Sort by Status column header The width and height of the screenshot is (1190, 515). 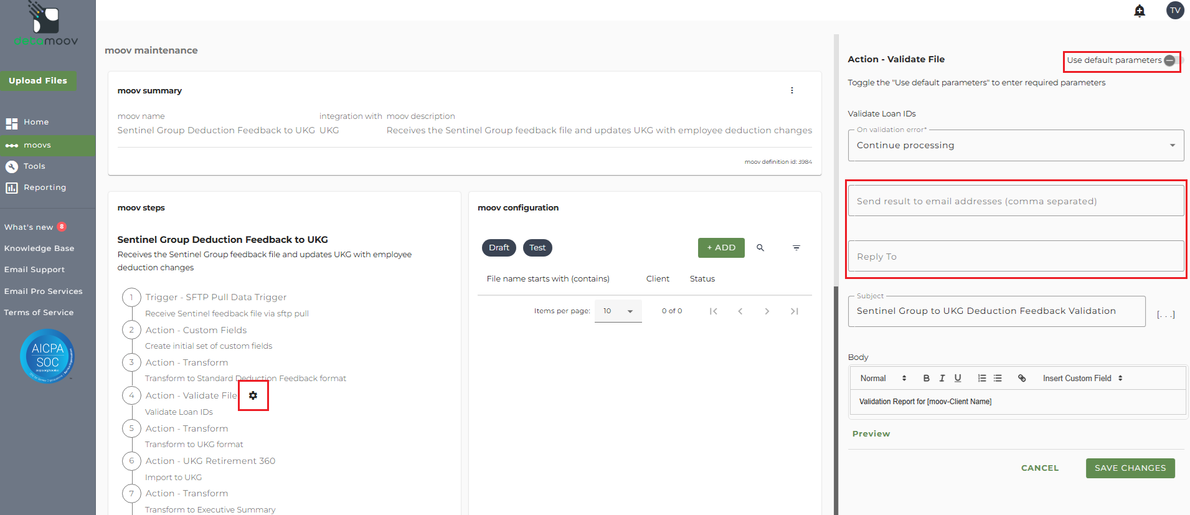[x=702, y=279]
